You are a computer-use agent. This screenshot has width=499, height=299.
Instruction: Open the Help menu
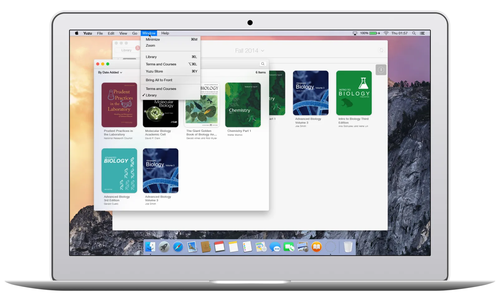[165, 33]
